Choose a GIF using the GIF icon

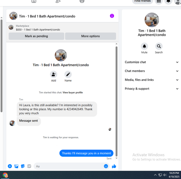pyautogui.click(x=29, y=166)
